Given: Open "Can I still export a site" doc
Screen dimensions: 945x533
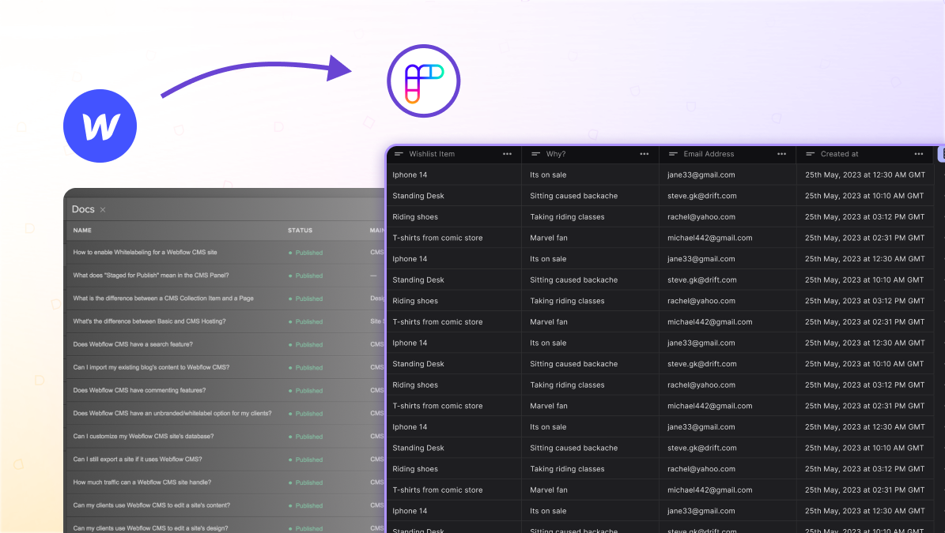Looking at the screenshot, I should 138,459.
